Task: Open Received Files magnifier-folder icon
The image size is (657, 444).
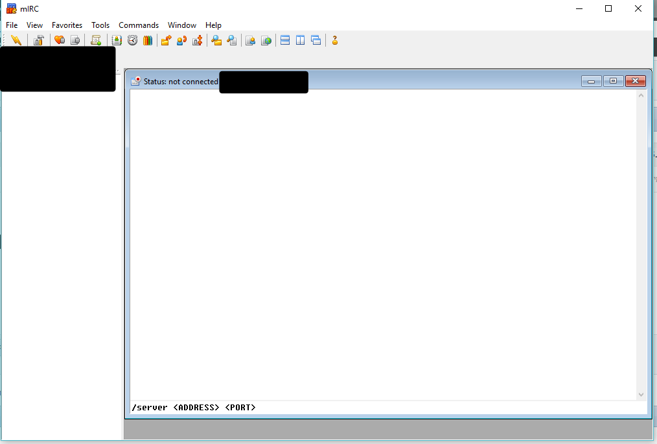Action: 216,40
